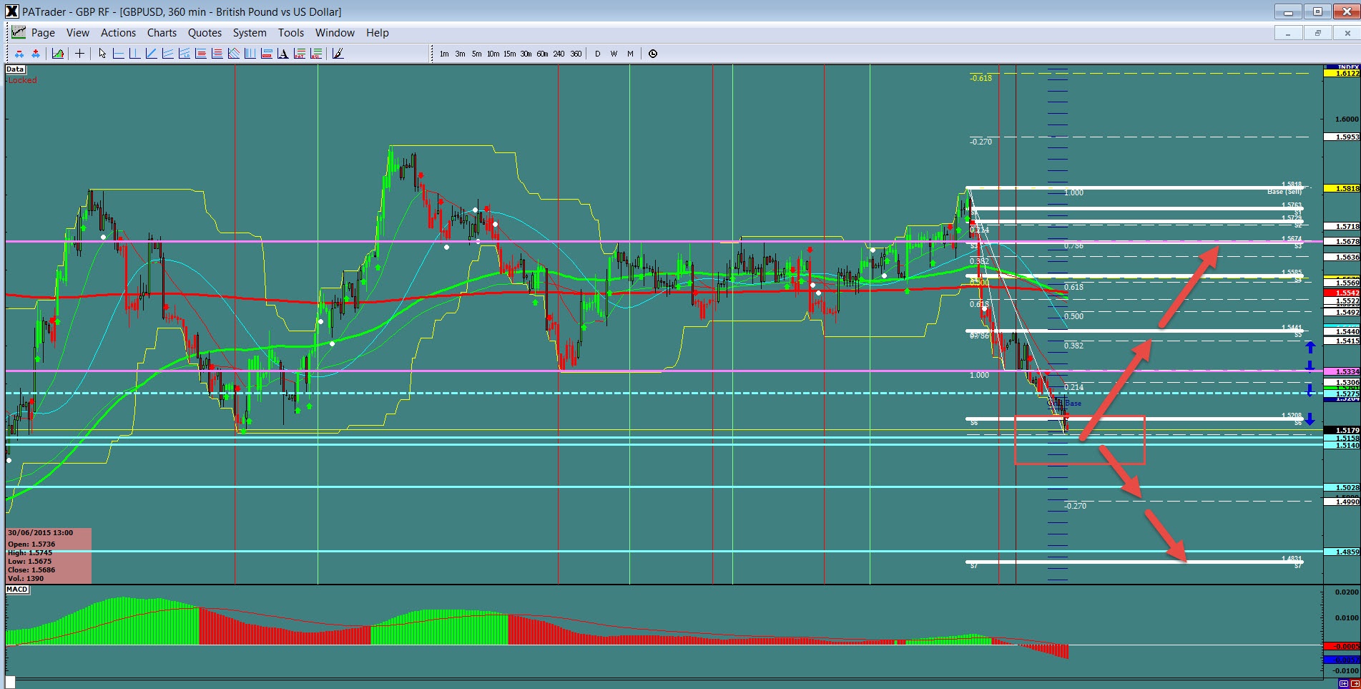Screen dimensions: 1361x689
Task: Open the Tools menu
Action: [291, 33]
